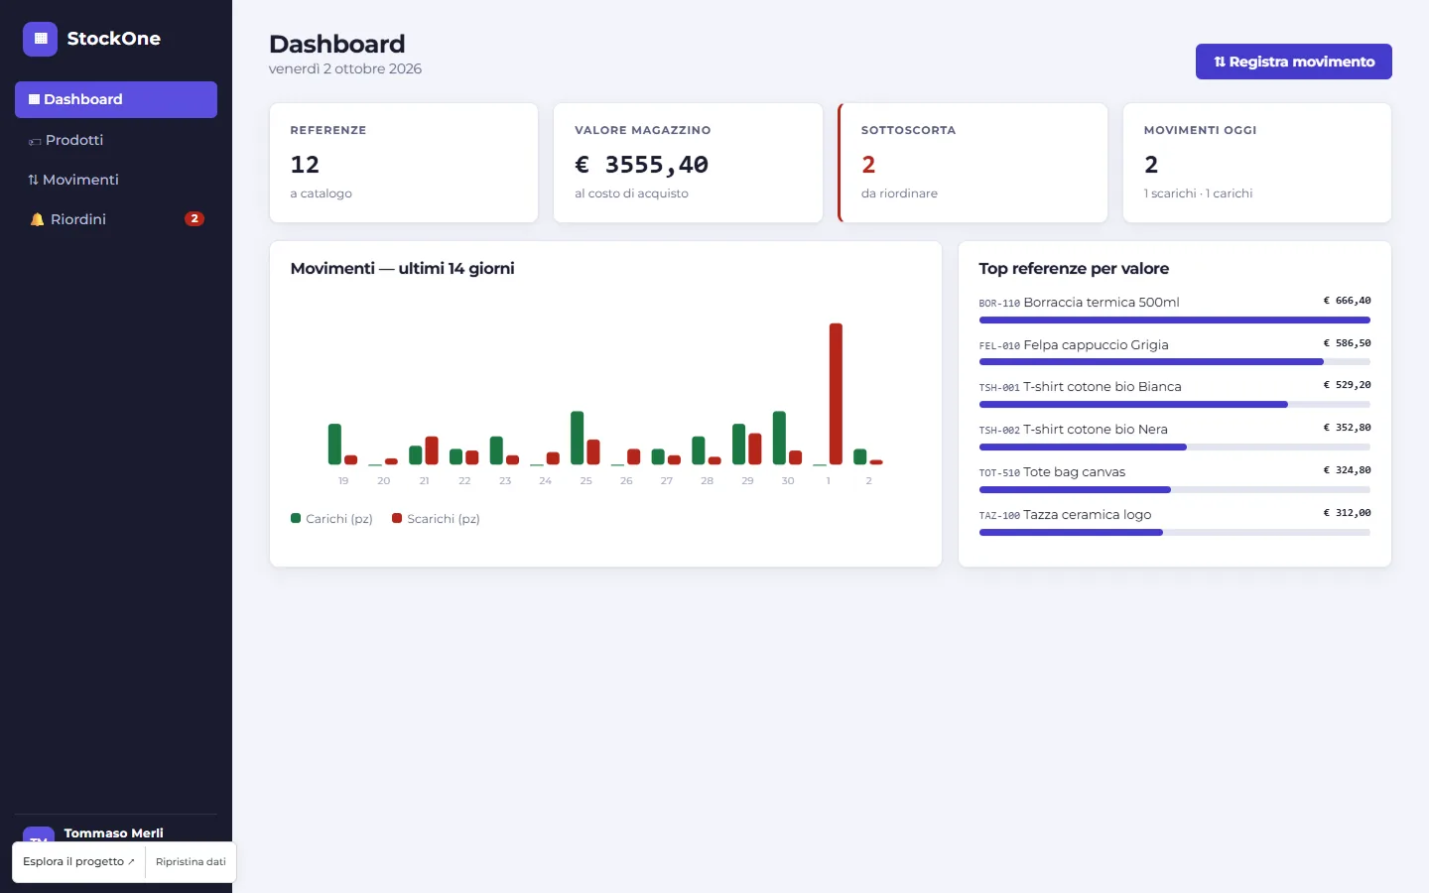This screenshot has height=893, width=1429.
Task: Click the T-shirt cotone bio Bianca row name
Action: coord(1103,387)
